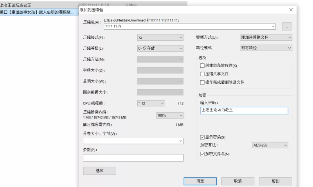The width and height of the screenshot is (313, 187).
Task: Open the CPU 线程数 dropdown
Action: (x=151, y=103)
